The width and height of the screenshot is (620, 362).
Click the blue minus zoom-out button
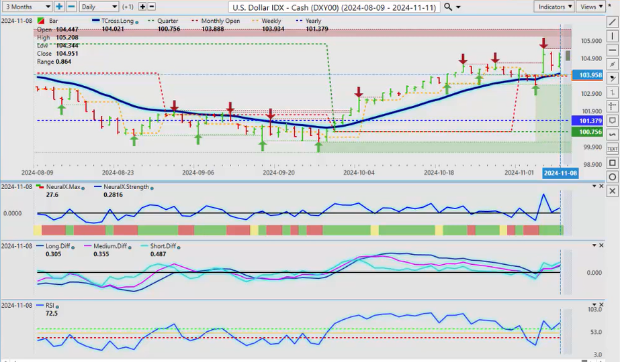[x=71, y=7]
